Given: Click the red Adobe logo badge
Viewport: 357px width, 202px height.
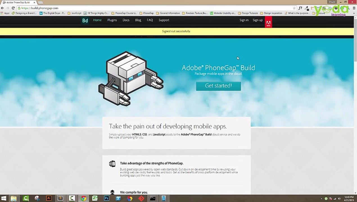Looking at the screenshot, I should pyautogui.click(x=268, y=22).
